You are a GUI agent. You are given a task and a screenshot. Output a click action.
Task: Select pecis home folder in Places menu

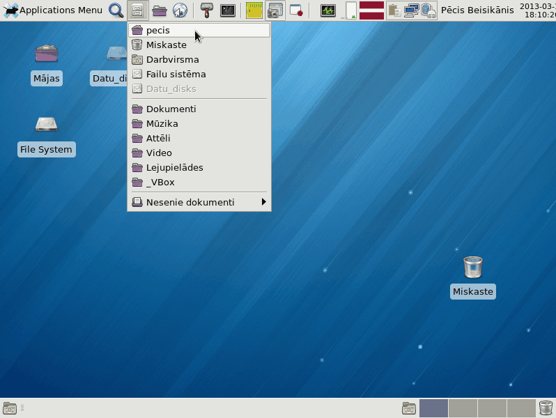pyautogui.click(x=199, y=31)
